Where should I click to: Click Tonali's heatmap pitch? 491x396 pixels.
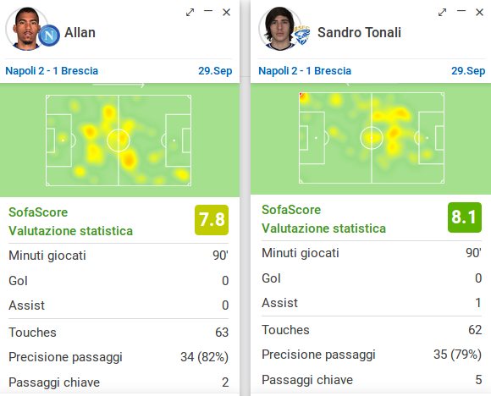point(372,138)
